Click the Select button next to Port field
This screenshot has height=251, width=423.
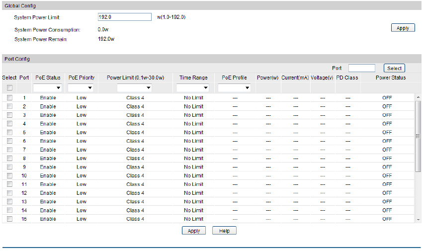point(394,68)
